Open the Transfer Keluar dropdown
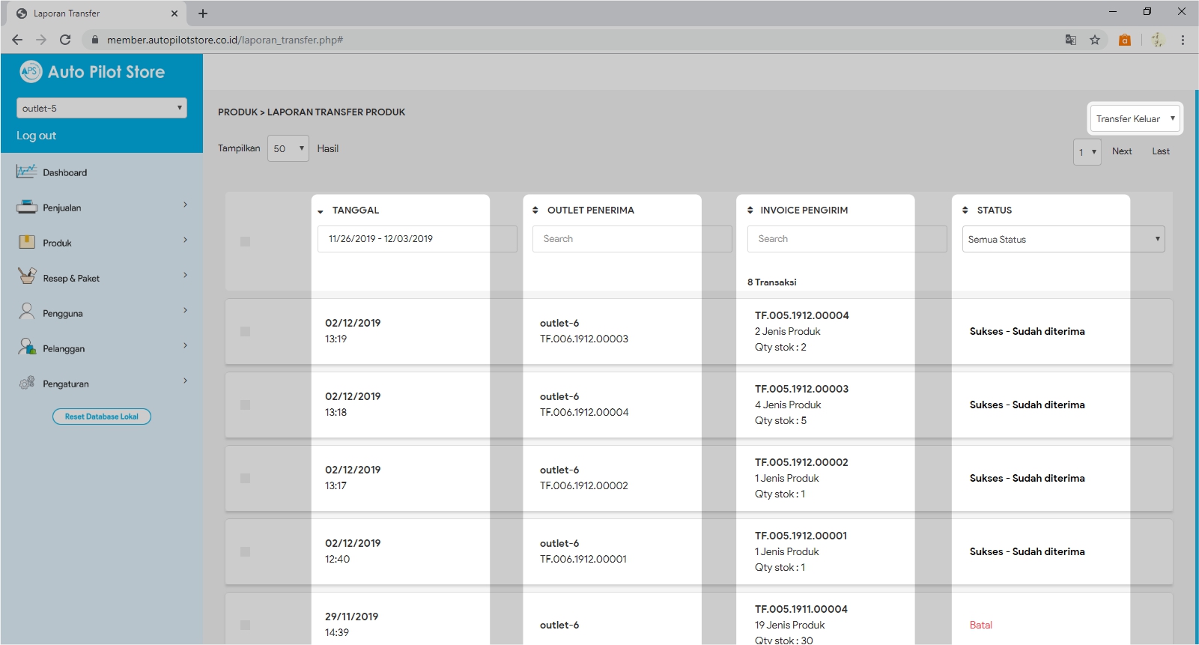Screen dimensions: 1199x645 pyautogui.click(x=1135, y=118)
